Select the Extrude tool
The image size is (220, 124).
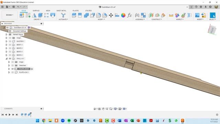pos(41,15)
